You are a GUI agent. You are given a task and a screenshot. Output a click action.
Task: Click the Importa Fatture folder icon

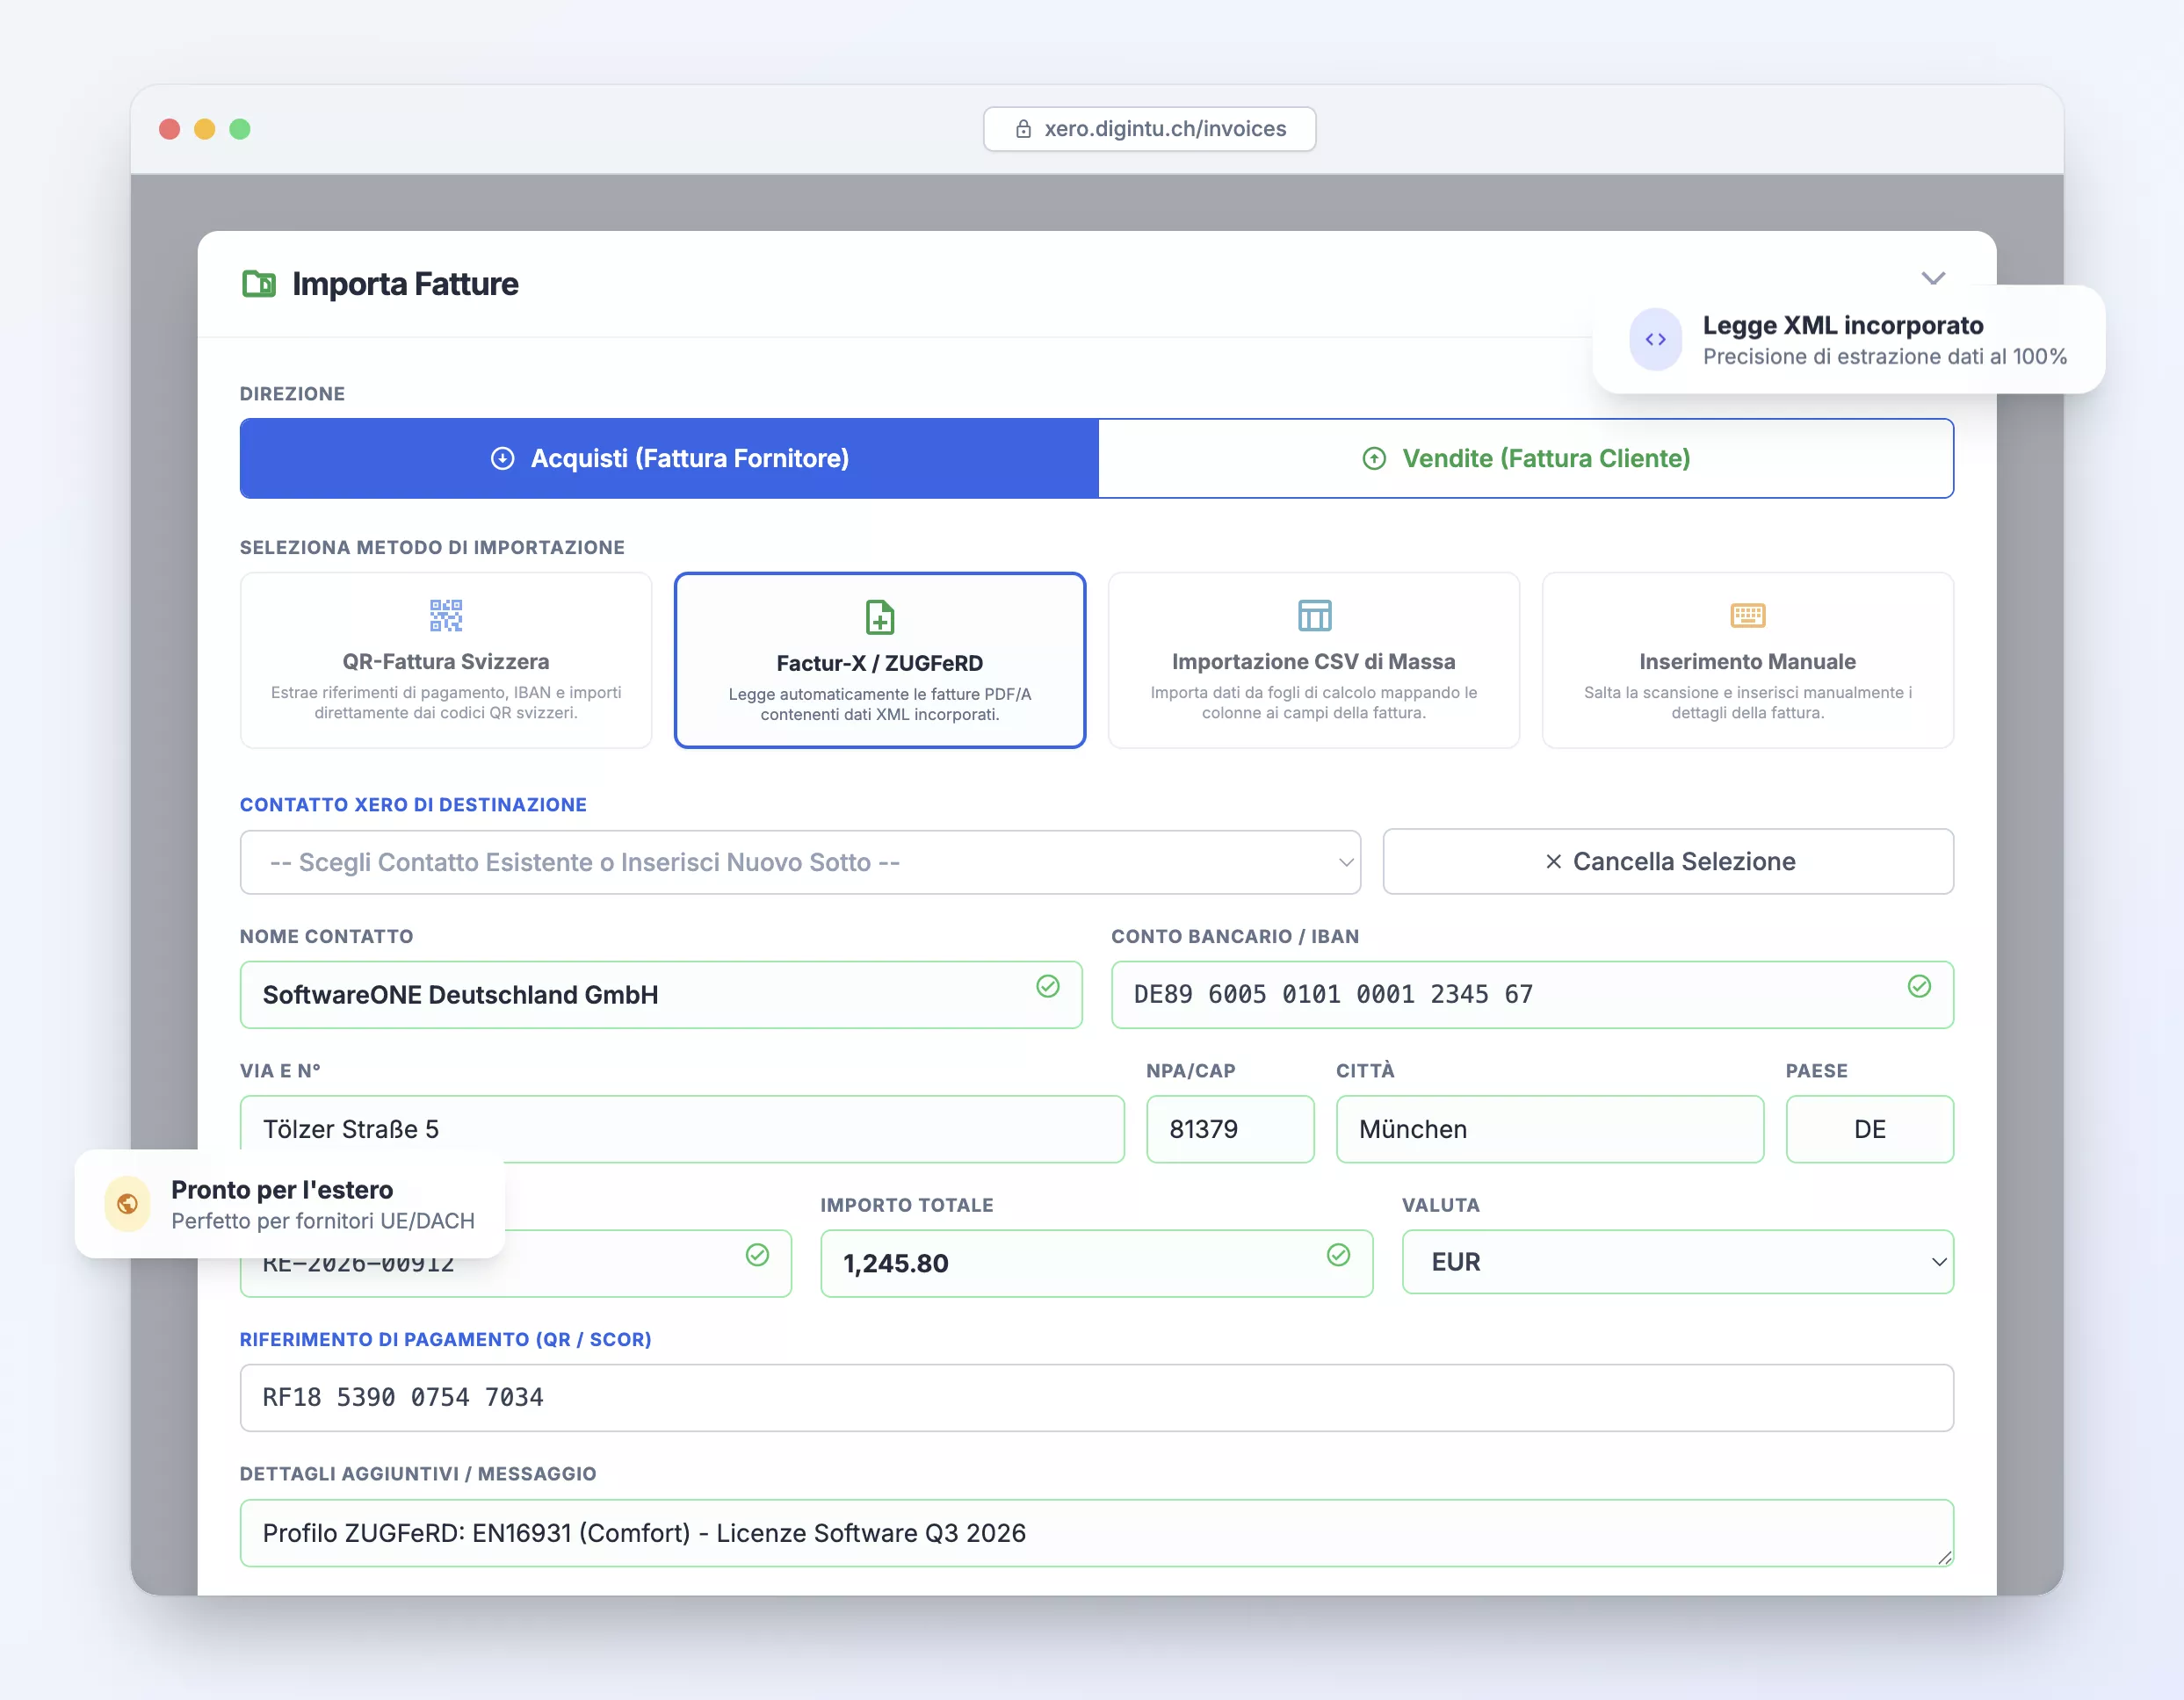[x=259, y=284]
